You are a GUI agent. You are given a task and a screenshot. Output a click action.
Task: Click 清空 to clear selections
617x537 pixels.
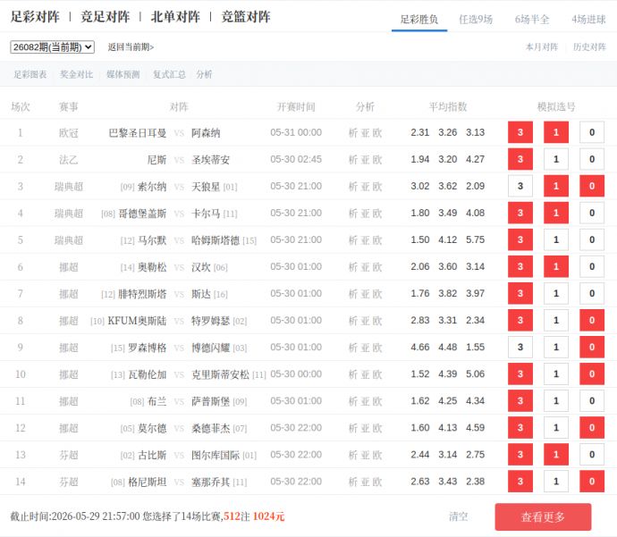tap(459, 516)
